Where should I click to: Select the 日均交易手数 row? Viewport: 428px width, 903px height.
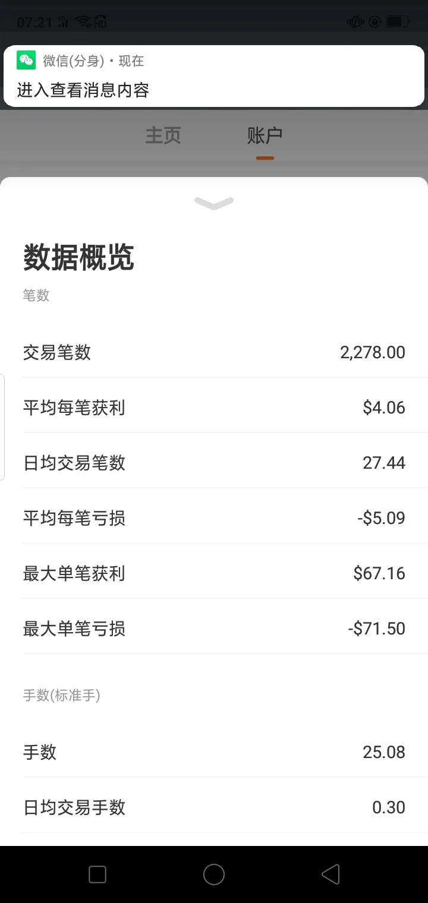point(214,807)
